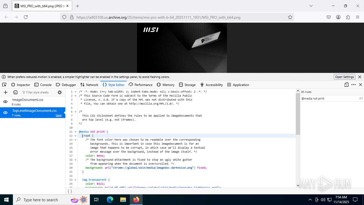Open volume control in tray
This screenshot has height=205, width=364.
[323, 200]
